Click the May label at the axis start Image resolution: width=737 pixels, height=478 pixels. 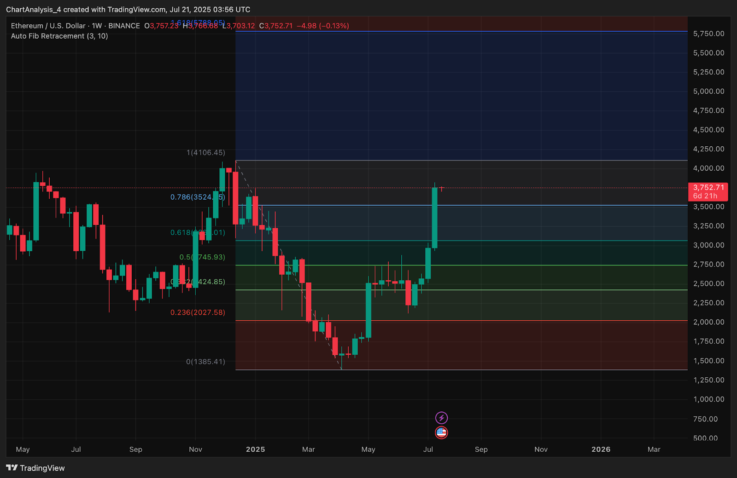click(x=23, y=449)
